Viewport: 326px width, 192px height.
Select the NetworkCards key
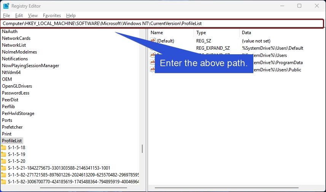click(x=16, y=38)
